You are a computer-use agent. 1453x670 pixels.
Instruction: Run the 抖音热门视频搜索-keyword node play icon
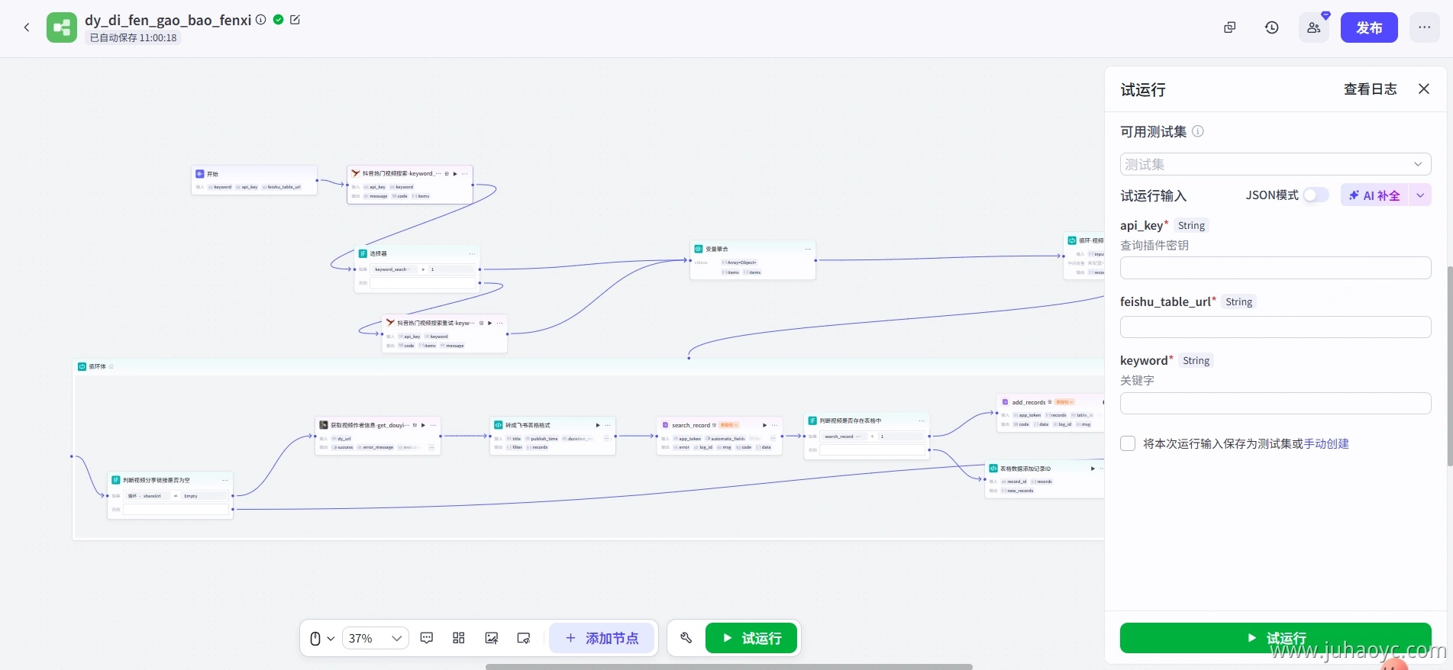pos(456,174)
